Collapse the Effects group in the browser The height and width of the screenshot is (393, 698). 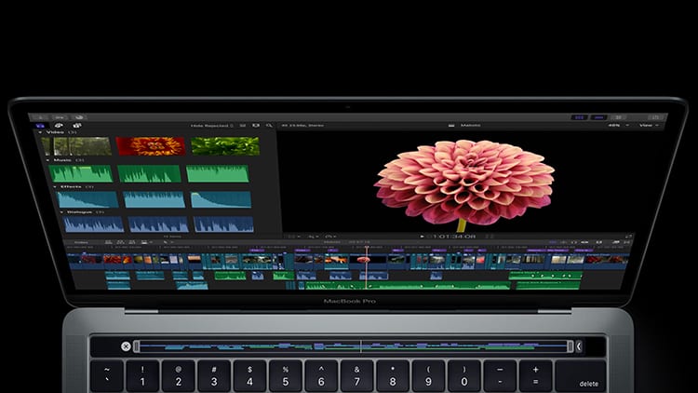tap(55, 186)
